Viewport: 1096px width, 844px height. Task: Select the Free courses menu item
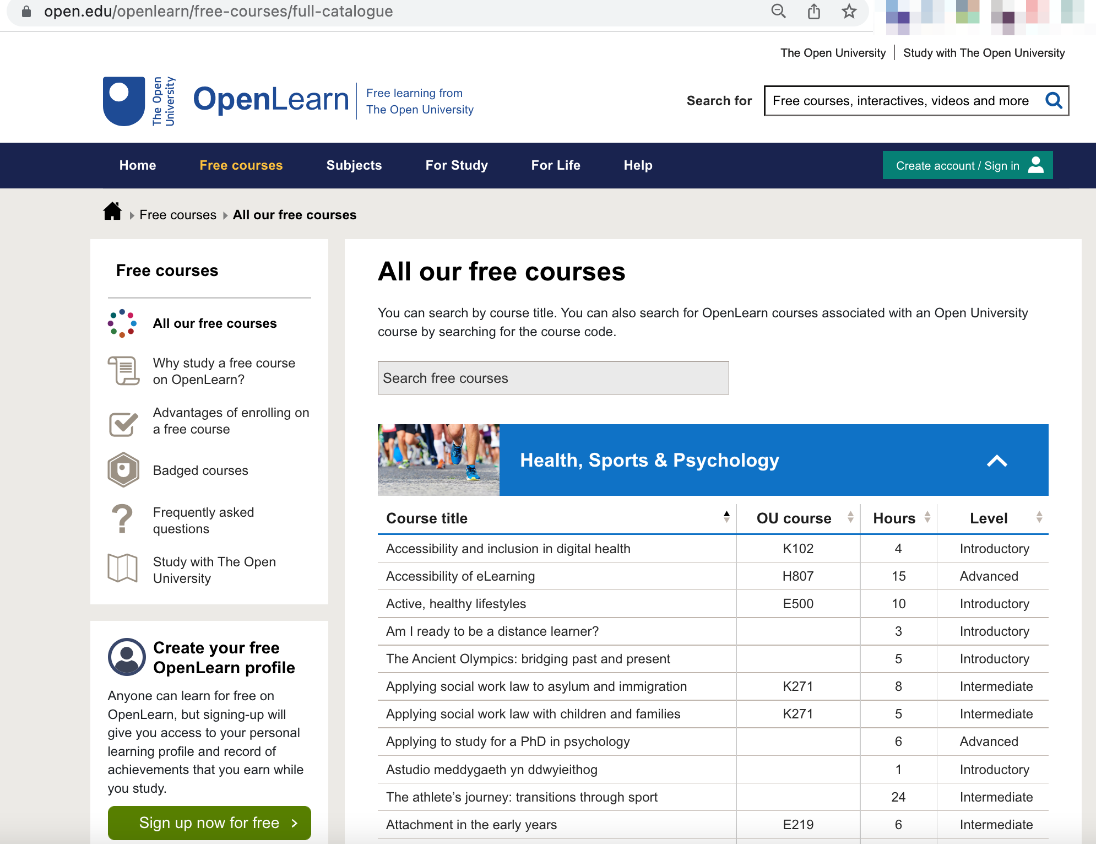(241, 165)
